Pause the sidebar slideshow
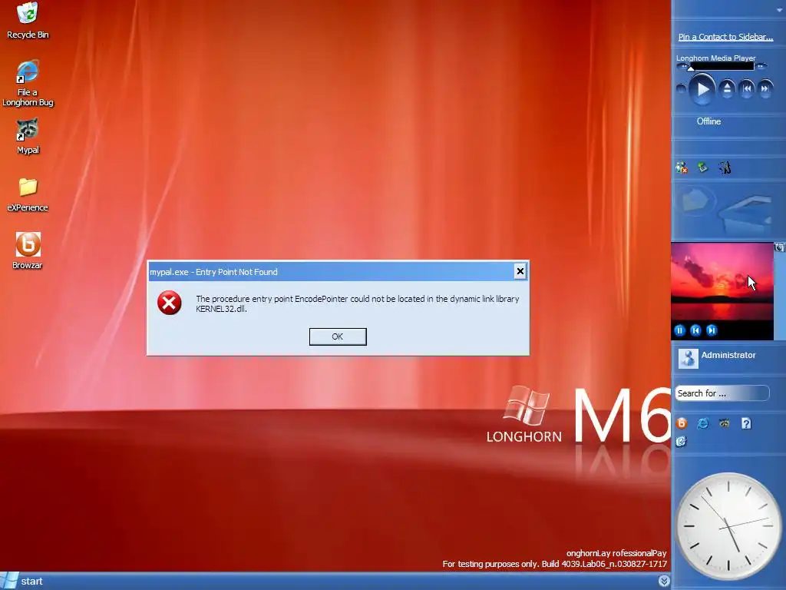The height and width of the screenshot is (590, 786). [680, 330]
